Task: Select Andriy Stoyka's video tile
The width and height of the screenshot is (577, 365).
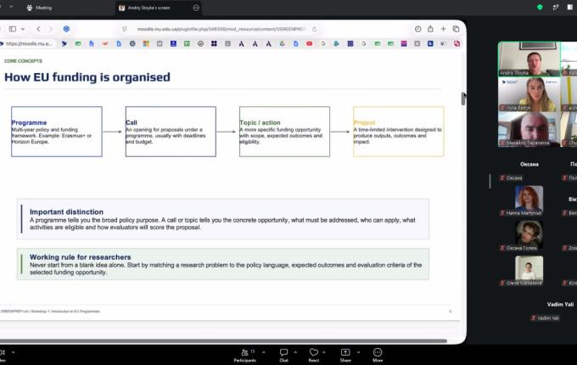Action: pyautogui.click(x=529, y=59)
